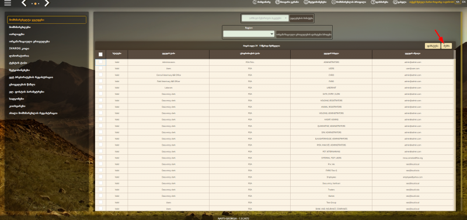Image resolution: width=467 pixels, height=220 pixels.
Task: Click the user@user.com email cell
Action: (413, 69)
